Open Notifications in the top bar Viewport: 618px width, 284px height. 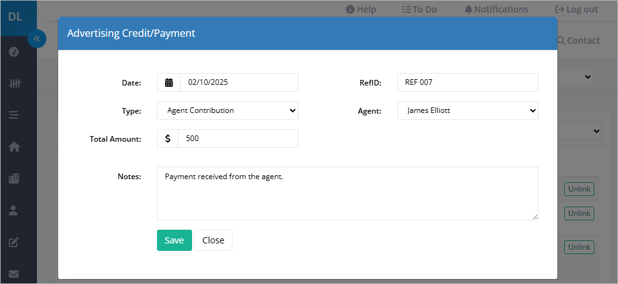pyautogui.click(x=496, y=9)
